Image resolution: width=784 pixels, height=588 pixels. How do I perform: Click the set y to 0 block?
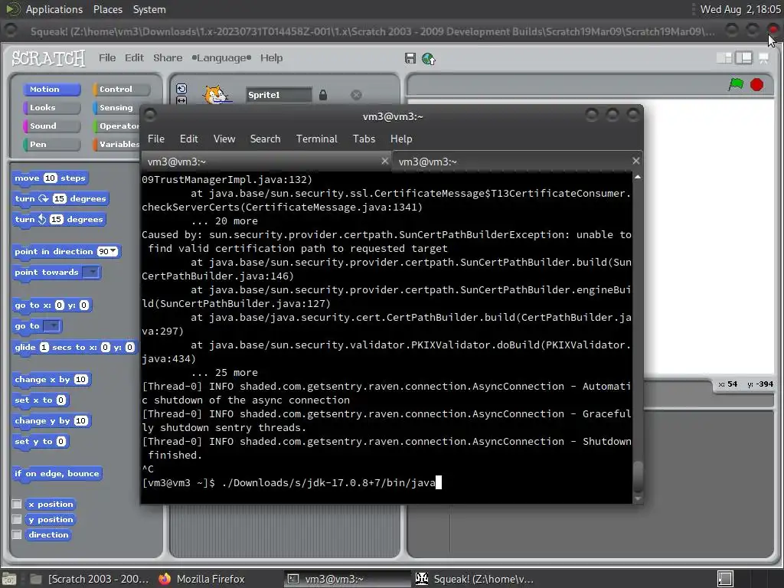(40, 442)
